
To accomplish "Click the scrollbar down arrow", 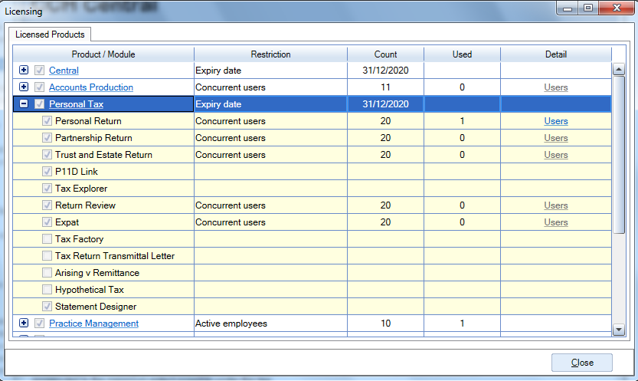I will coord(619,330).
